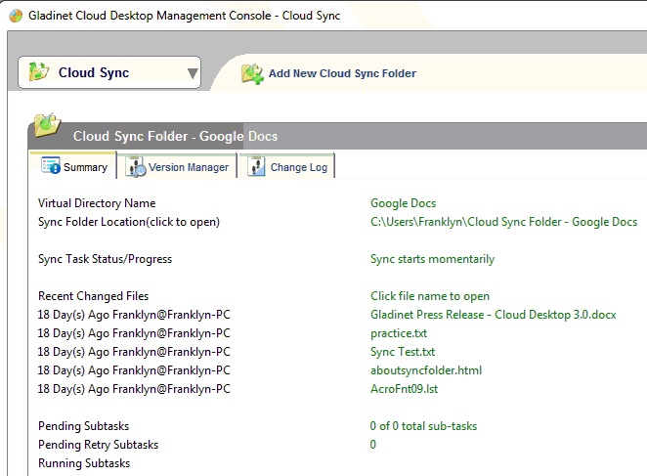
Task: Click the Sync Task Status/Progress label
Action: point(105,259)
